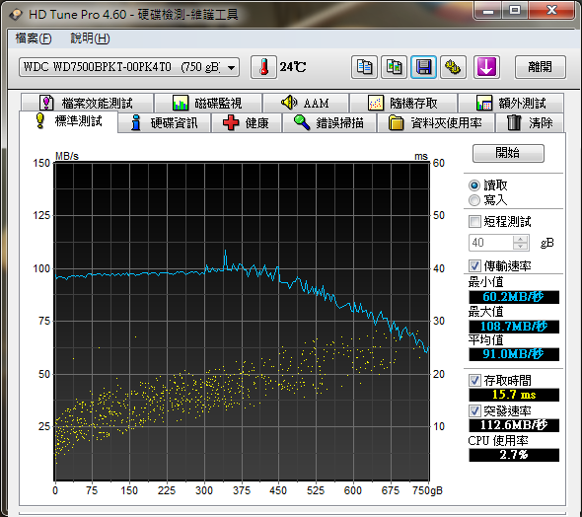
Task: Minimize the HD Tune Pro window
Action: [x=488, y=10]
